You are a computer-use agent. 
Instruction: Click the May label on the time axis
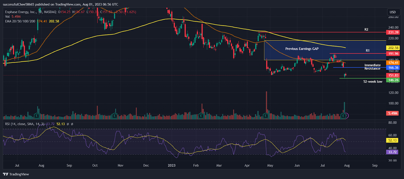click(x=270, y=165)
